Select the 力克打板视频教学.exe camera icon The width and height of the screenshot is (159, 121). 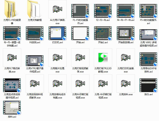click(80, 58)
